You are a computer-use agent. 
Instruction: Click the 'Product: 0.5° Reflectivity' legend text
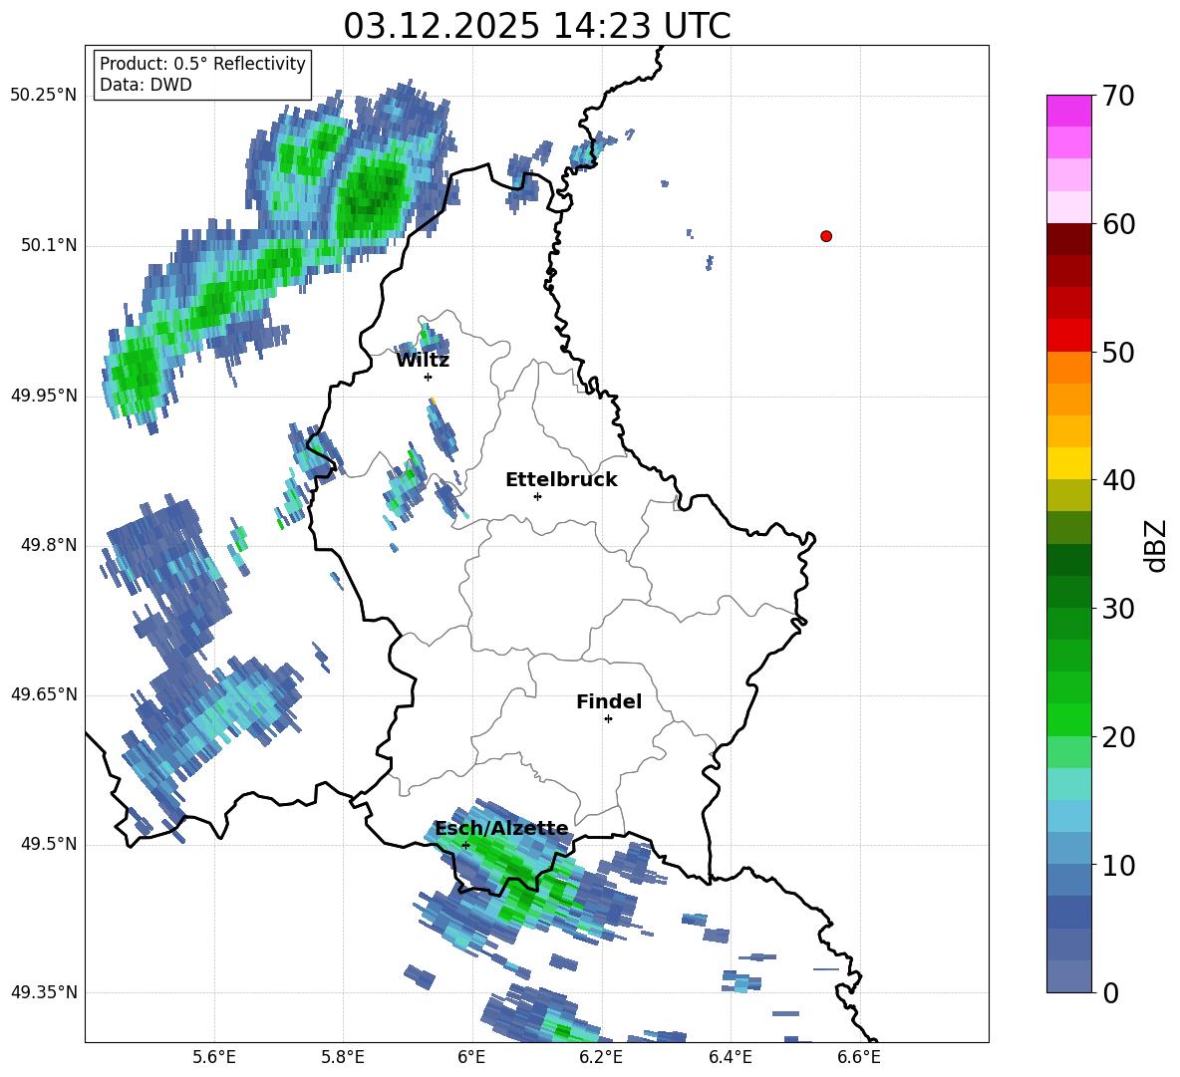pos(202,63)
